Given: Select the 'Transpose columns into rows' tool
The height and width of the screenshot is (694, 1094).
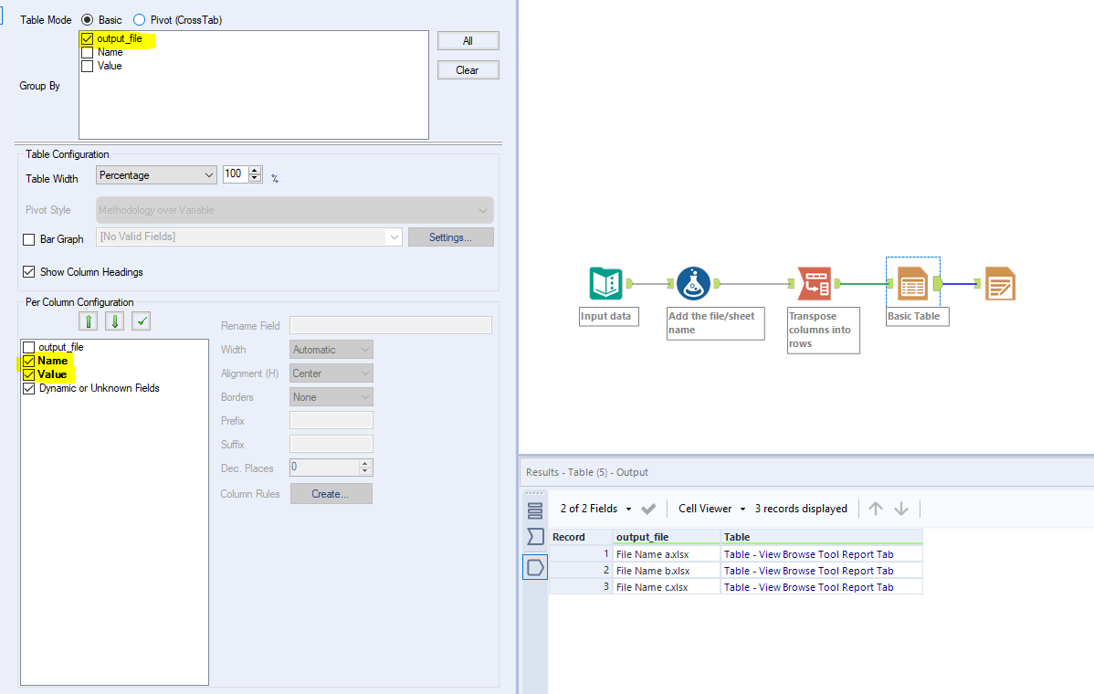Looking at the screenshot, I should click(815, 283).
